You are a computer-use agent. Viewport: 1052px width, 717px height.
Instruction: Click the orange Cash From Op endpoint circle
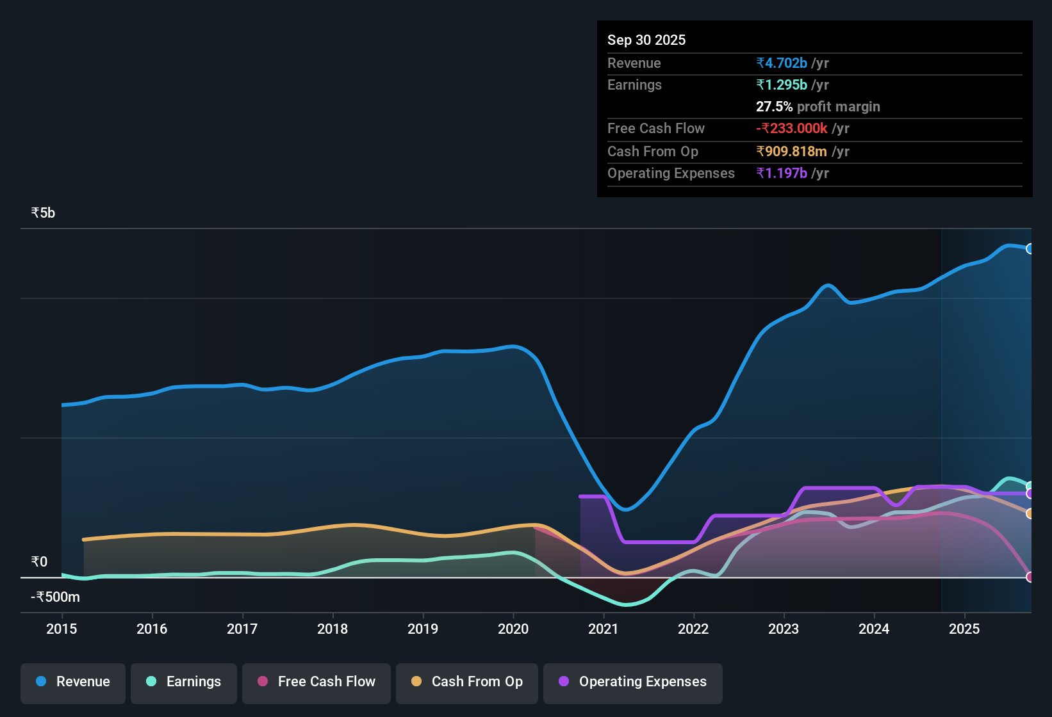[1030, 514]
